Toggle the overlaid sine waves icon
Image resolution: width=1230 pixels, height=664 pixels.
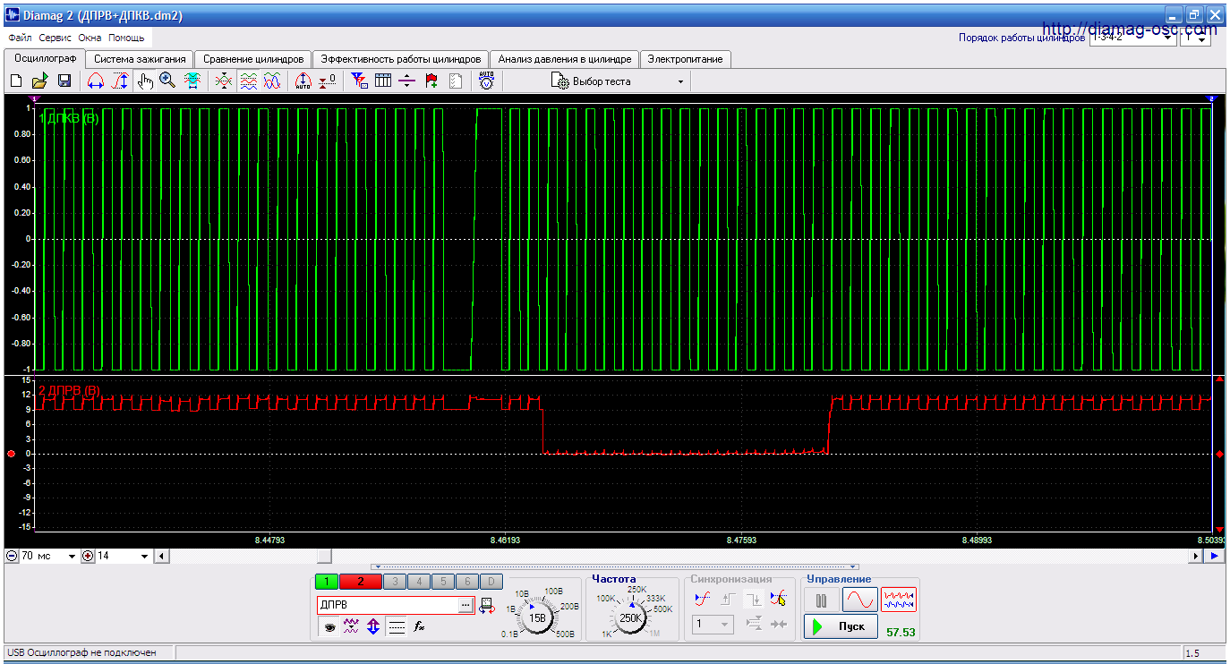click(x=273, y=81)
